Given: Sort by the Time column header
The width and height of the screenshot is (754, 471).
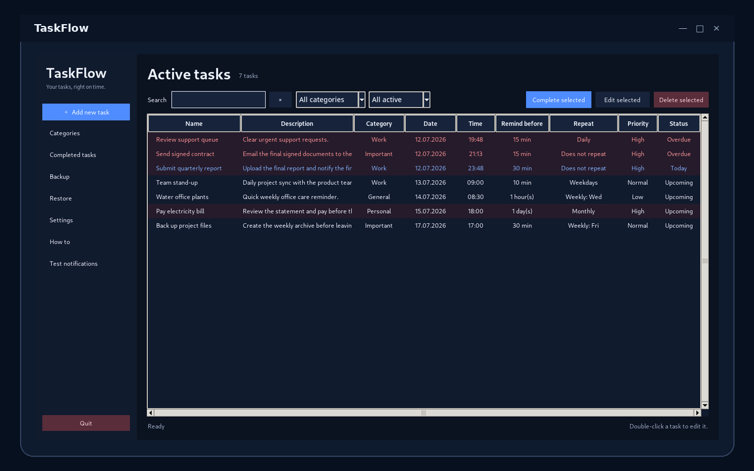Looking at the screenshot, I should pyautogui.click(x=475, y=124).
